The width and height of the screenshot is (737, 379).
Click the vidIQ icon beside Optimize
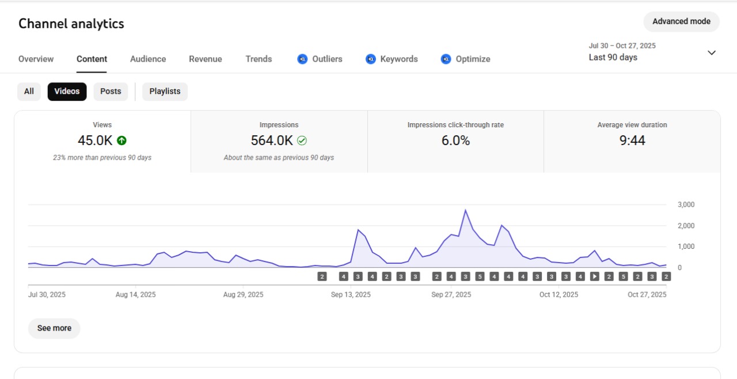[446, 59]
